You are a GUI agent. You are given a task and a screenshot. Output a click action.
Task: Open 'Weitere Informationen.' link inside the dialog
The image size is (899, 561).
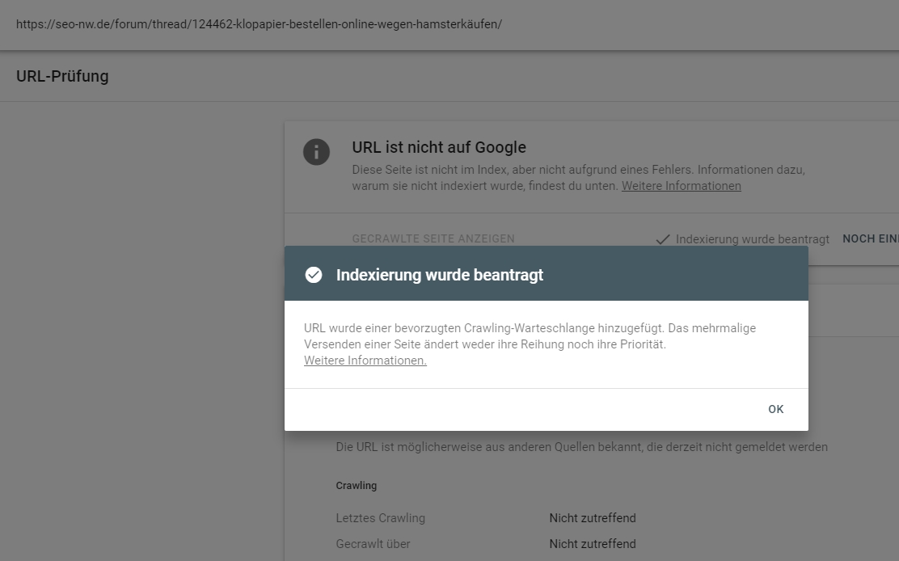coord(365,361)
